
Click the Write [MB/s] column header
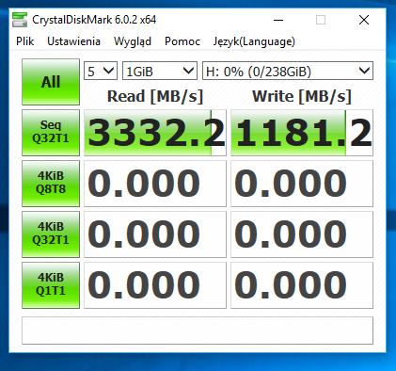302,96
